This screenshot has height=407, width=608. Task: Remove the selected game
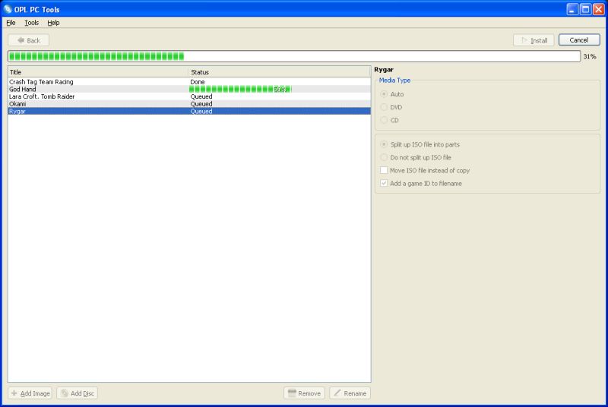coord(305,393)
